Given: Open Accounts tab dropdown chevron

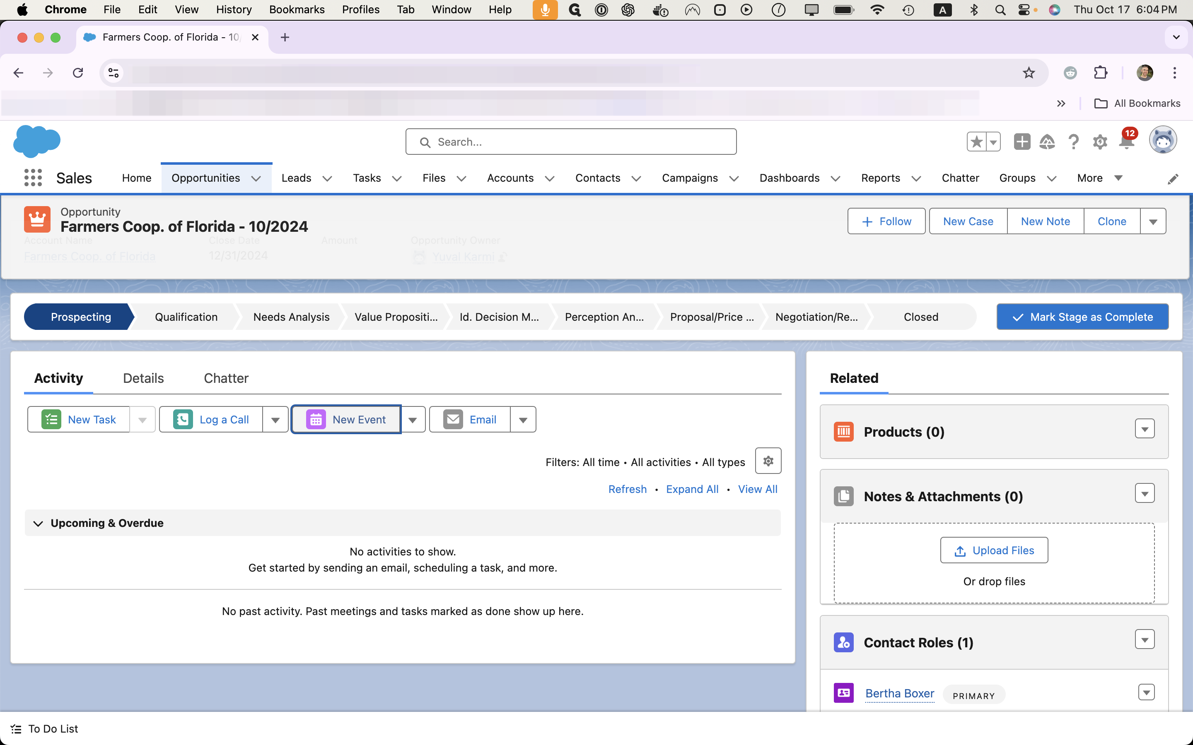Looking at the screenshot, I should 550,178.
